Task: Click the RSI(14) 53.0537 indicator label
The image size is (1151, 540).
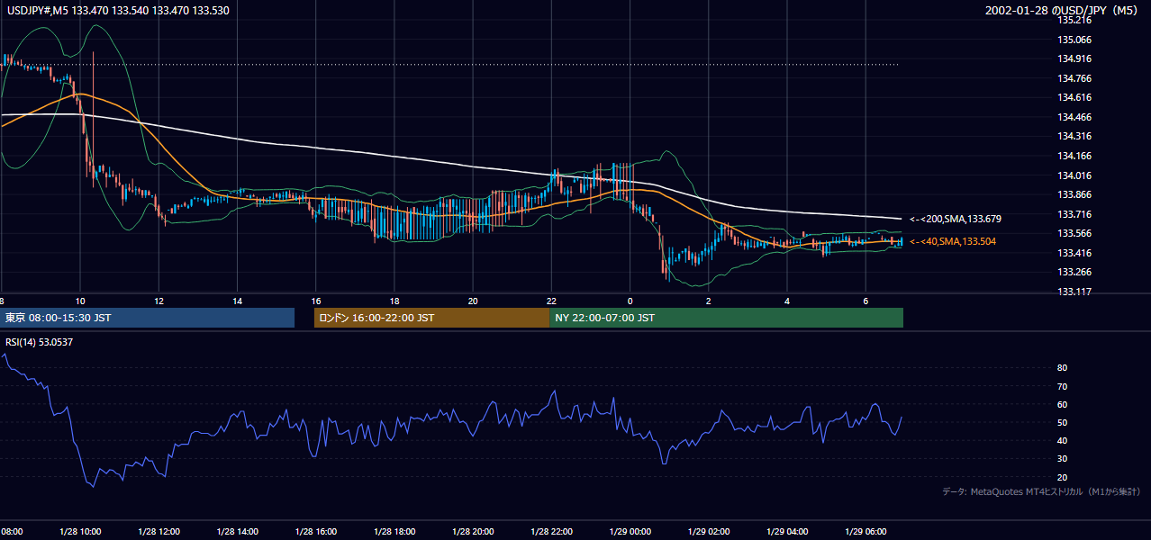Action: [x=41, y=342]
